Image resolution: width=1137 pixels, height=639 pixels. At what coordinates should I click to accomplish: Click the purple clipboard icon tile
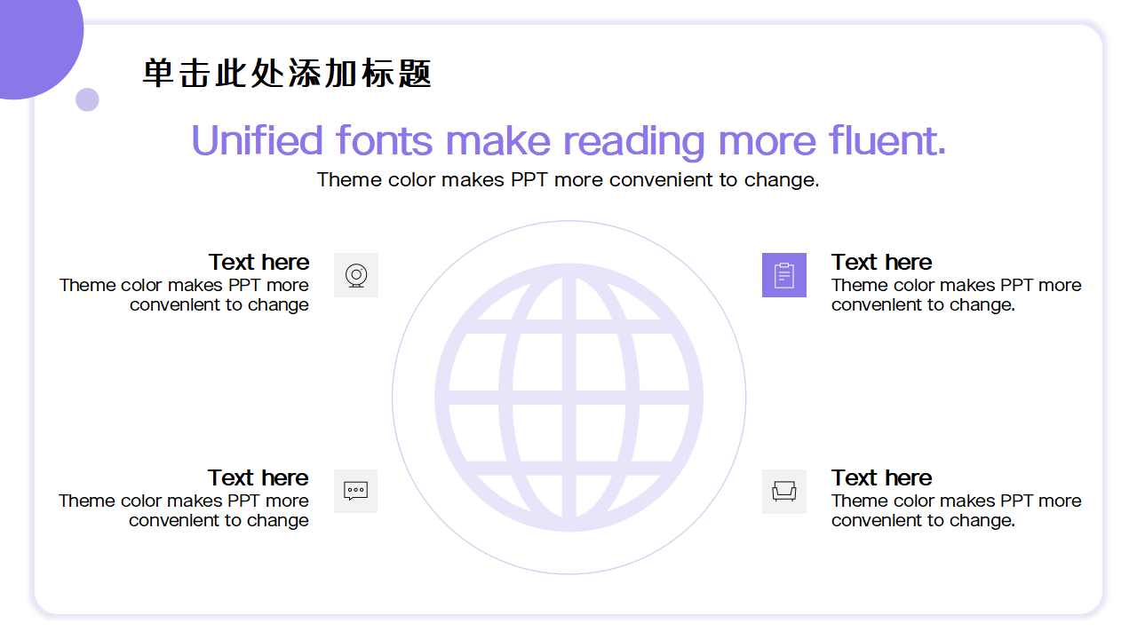[784, 275]
